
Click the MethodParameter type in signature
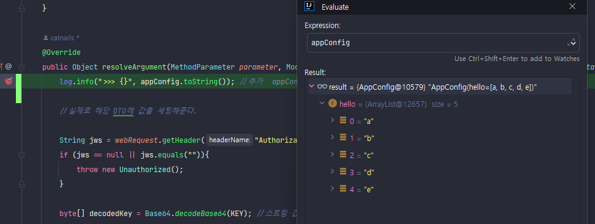[x=202, y=67]
